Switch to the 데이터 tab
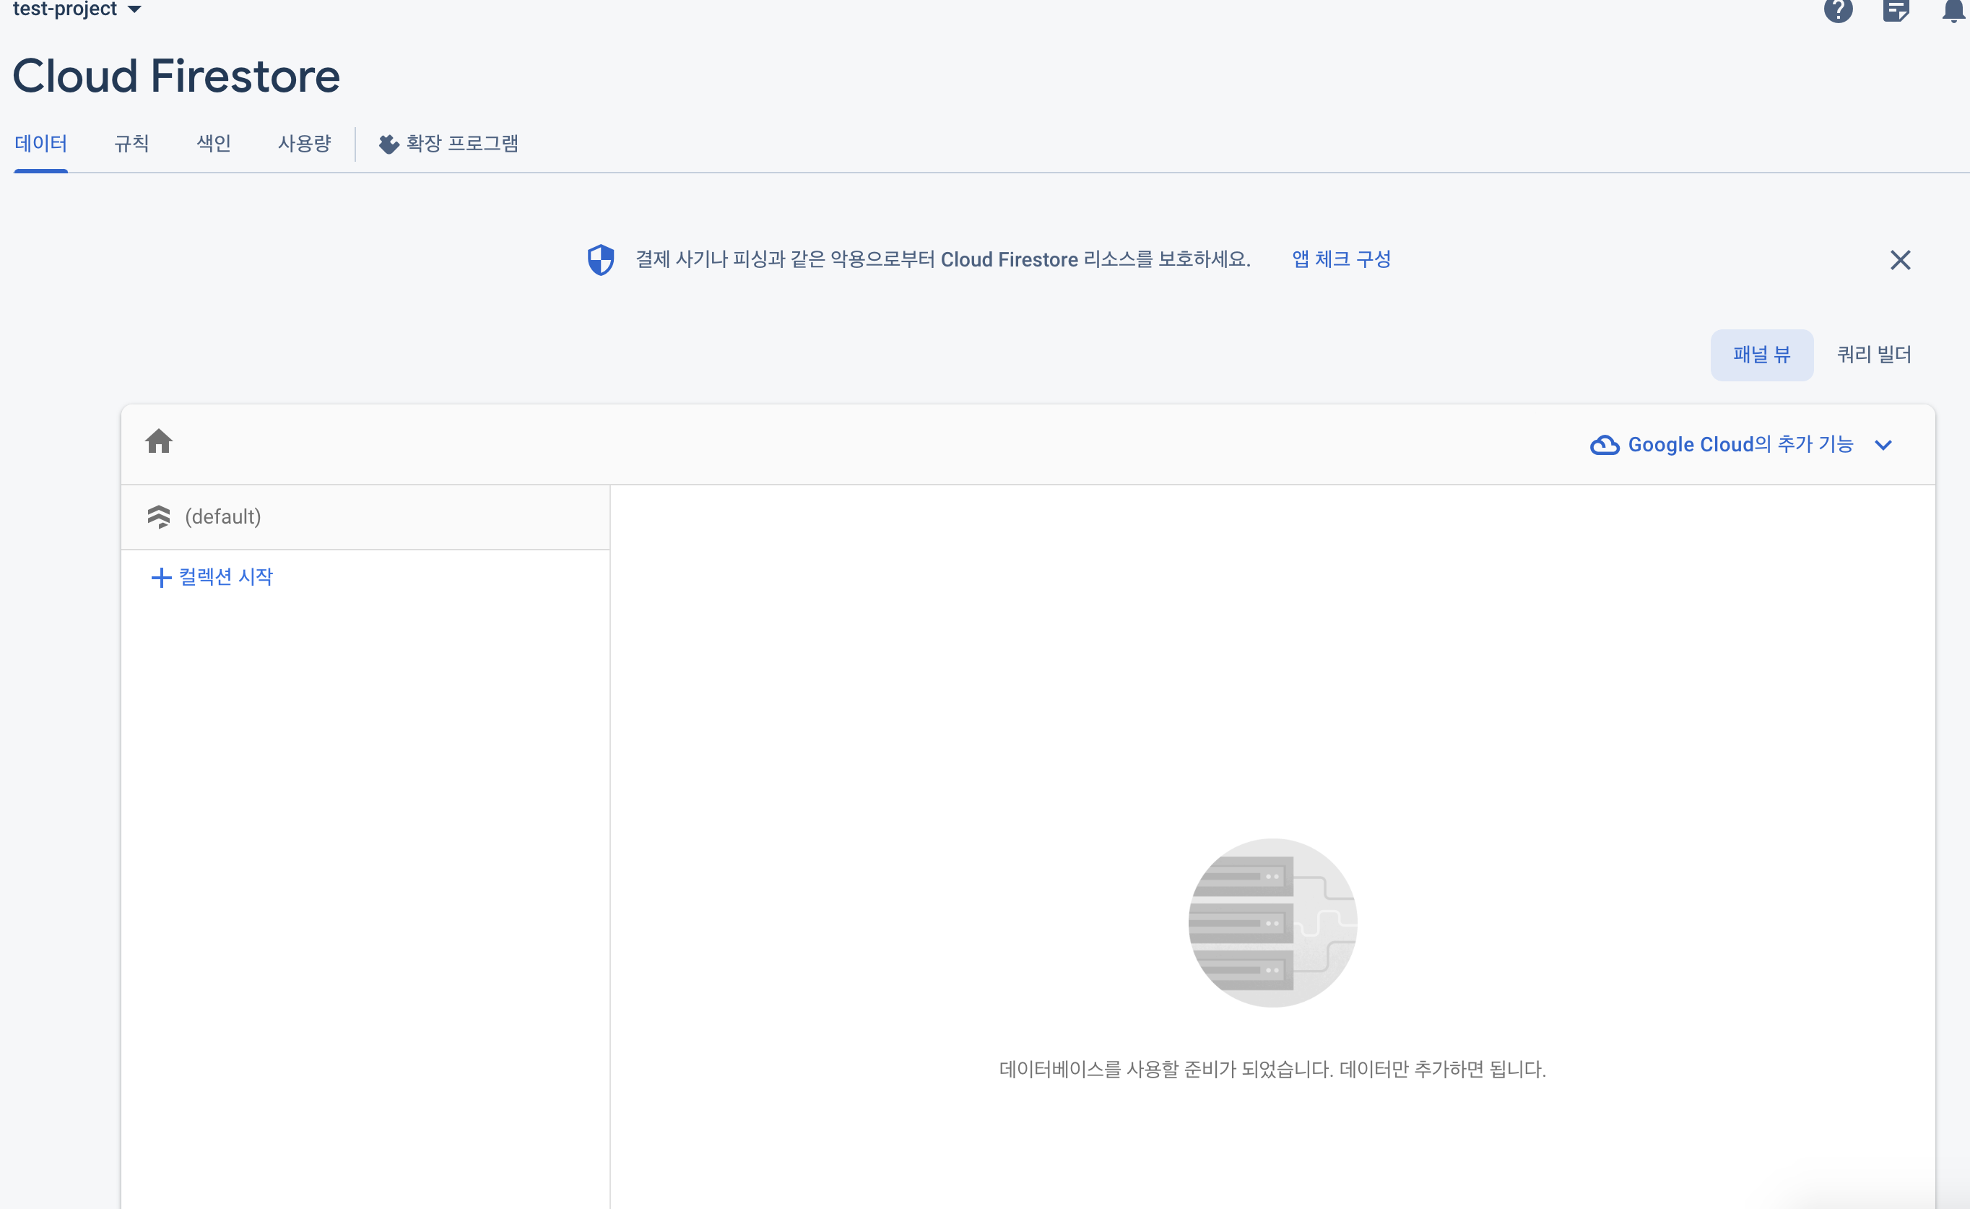1970x1209 pixels. pos(40,144)
